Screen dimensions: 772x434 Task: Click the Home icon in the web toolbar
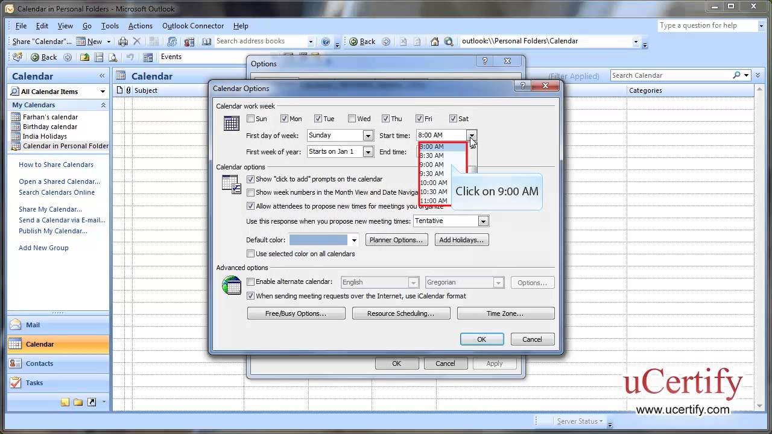[x=435, y=42]
